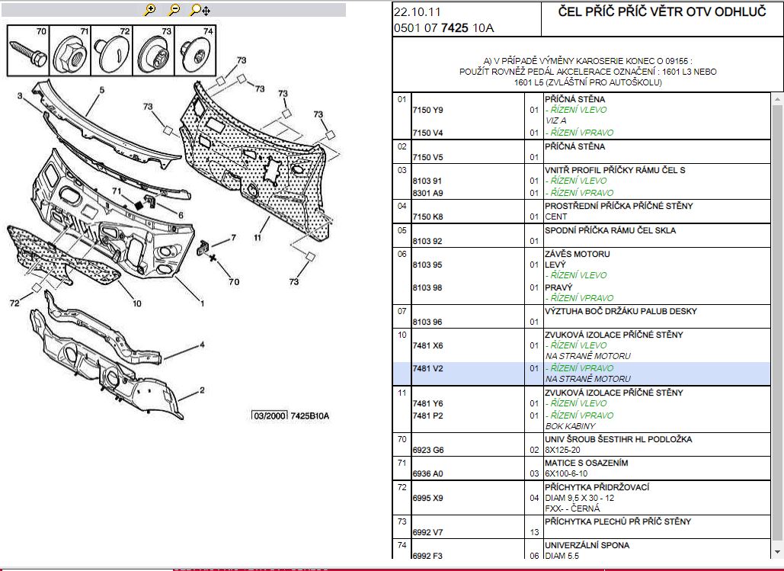Click callout number 11 in the diagram
784x571 pixels.
pyautogui.click(x=258, y=238)
